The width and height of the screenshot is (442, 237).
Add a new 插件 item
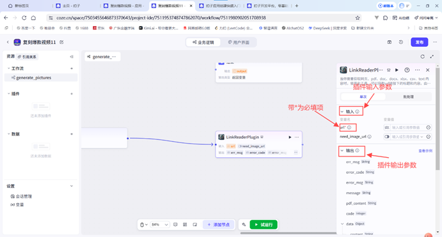72,94
